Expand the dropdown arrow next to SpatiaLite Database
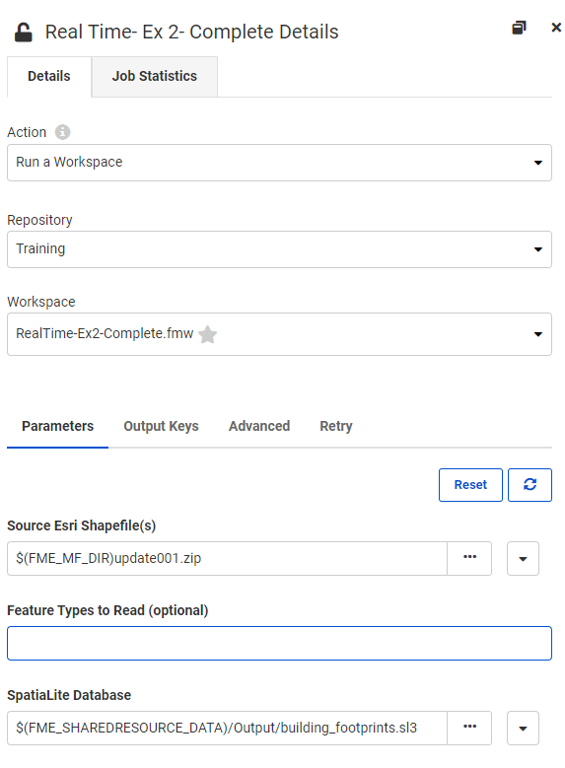565x768 pixels. point(523,729)
